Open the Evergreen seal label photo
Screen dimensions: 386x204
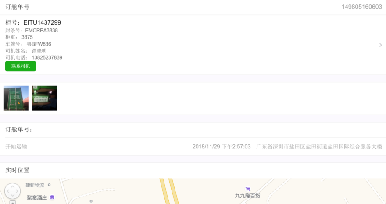(x=45, y=98)
